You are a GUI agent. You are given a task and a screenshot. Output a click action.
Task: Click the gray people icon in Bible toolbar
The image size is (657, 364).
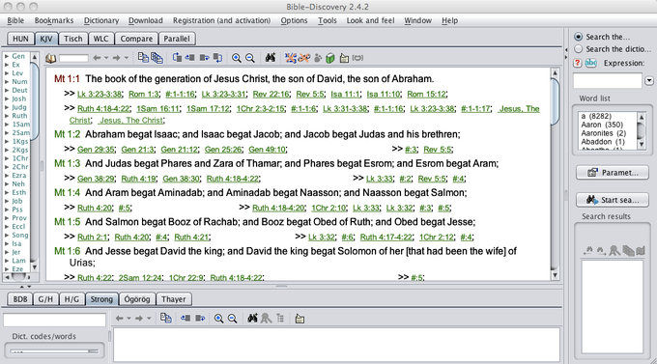[x=318, y=58]
